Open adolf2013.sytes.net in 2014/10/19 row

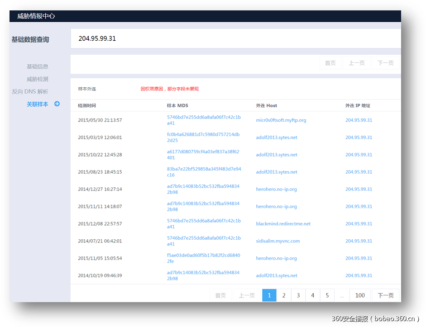(x=277, y=275)
